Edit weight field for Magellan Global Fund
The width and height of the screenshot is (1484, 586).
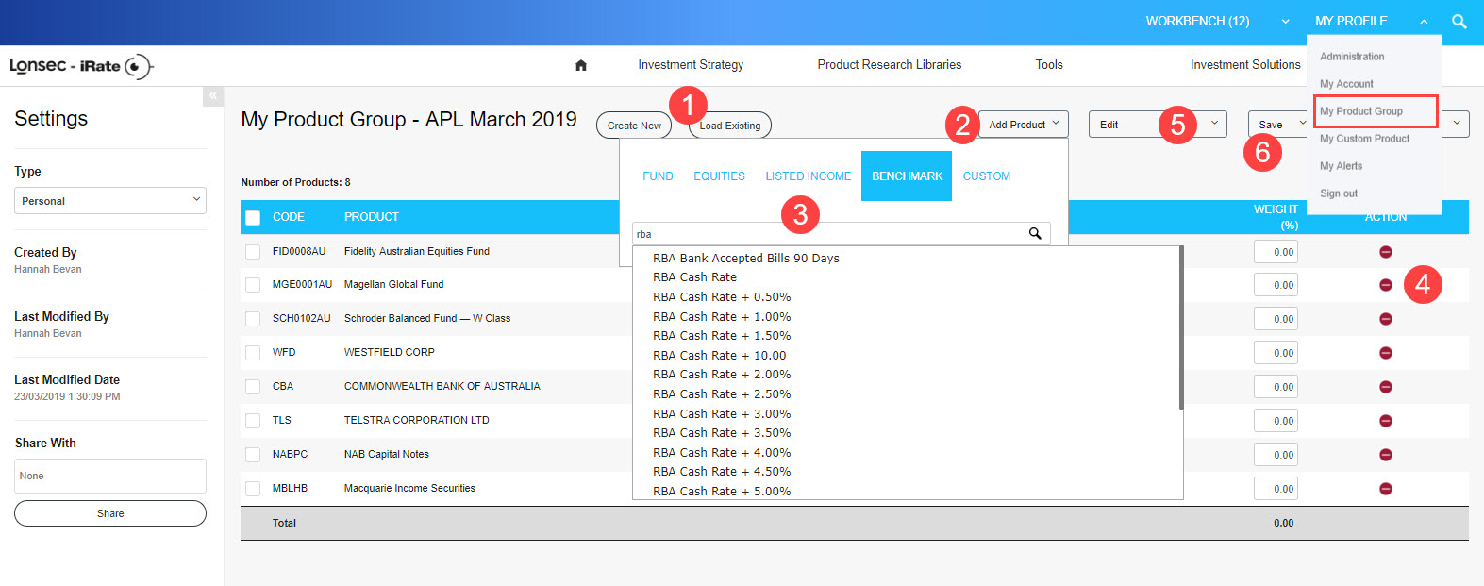pyautogui.click(x=1276, y=285)
